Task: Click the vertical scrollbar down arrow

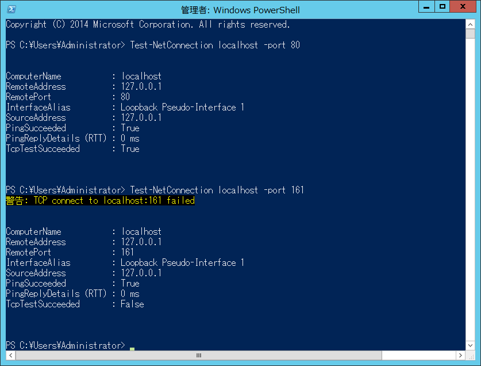Action: (470, 345)
